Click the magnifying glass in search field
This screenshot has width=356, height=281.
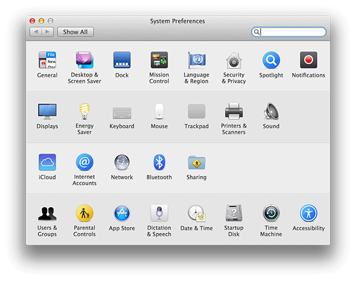click(x=256, y=32)
